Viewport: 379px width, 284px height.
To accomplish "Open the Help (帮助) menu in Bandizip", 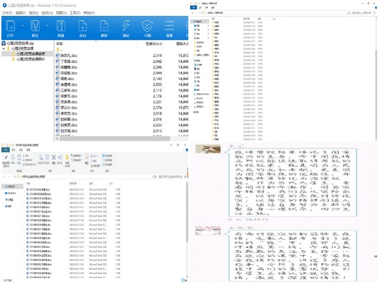I will click(x=88, y=12).
